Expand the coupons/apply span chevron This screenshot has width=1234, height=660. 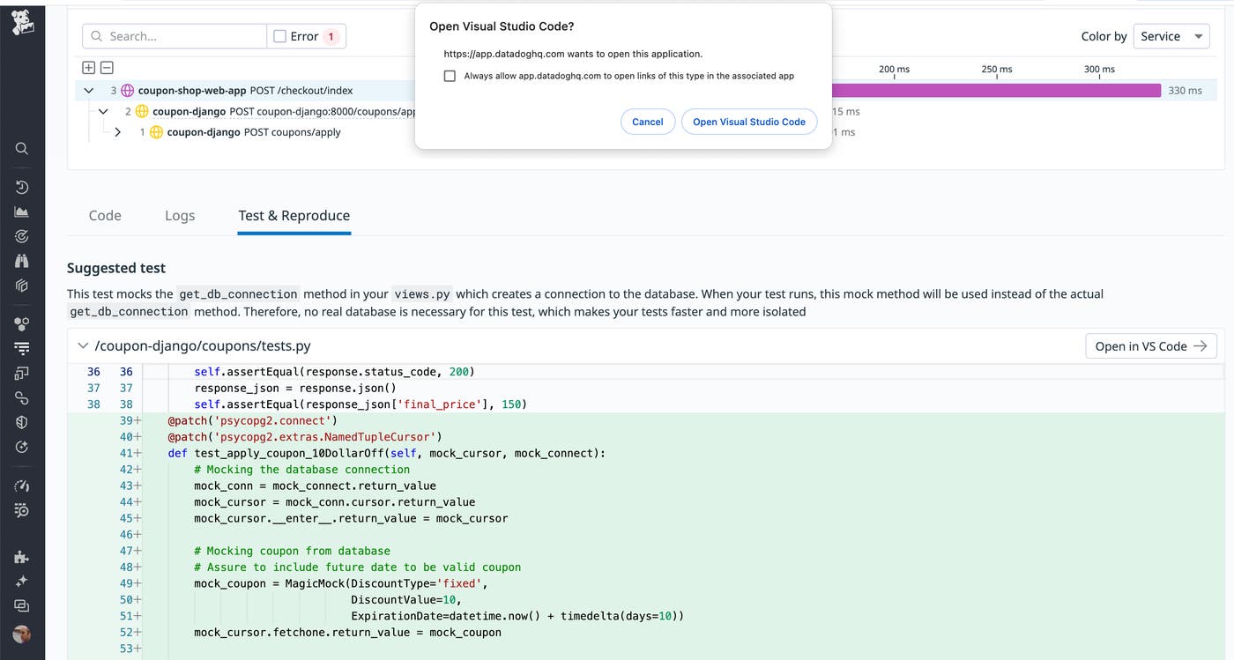coord(118,131)
